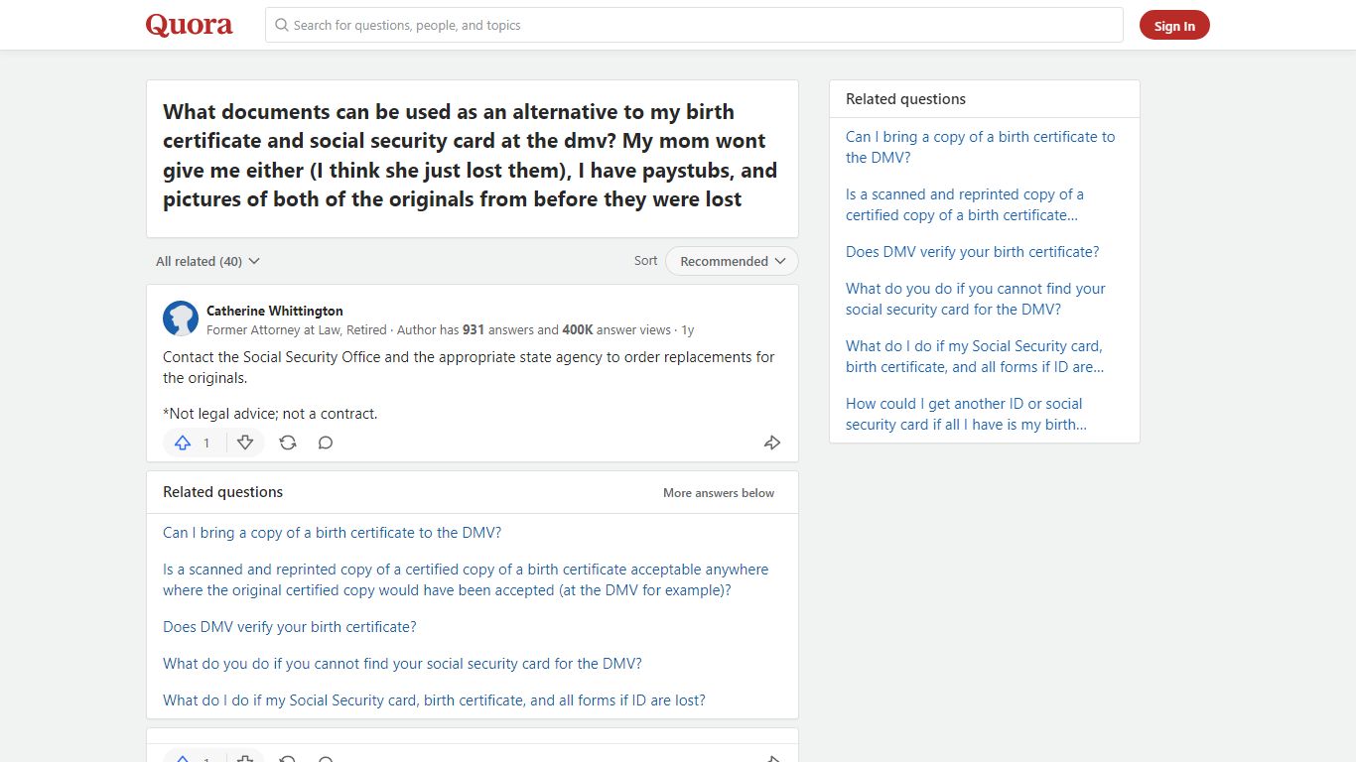Screen dimensions: 1356x762
Task: Click the '1y' answer timestamp
Action: (687, 330)
